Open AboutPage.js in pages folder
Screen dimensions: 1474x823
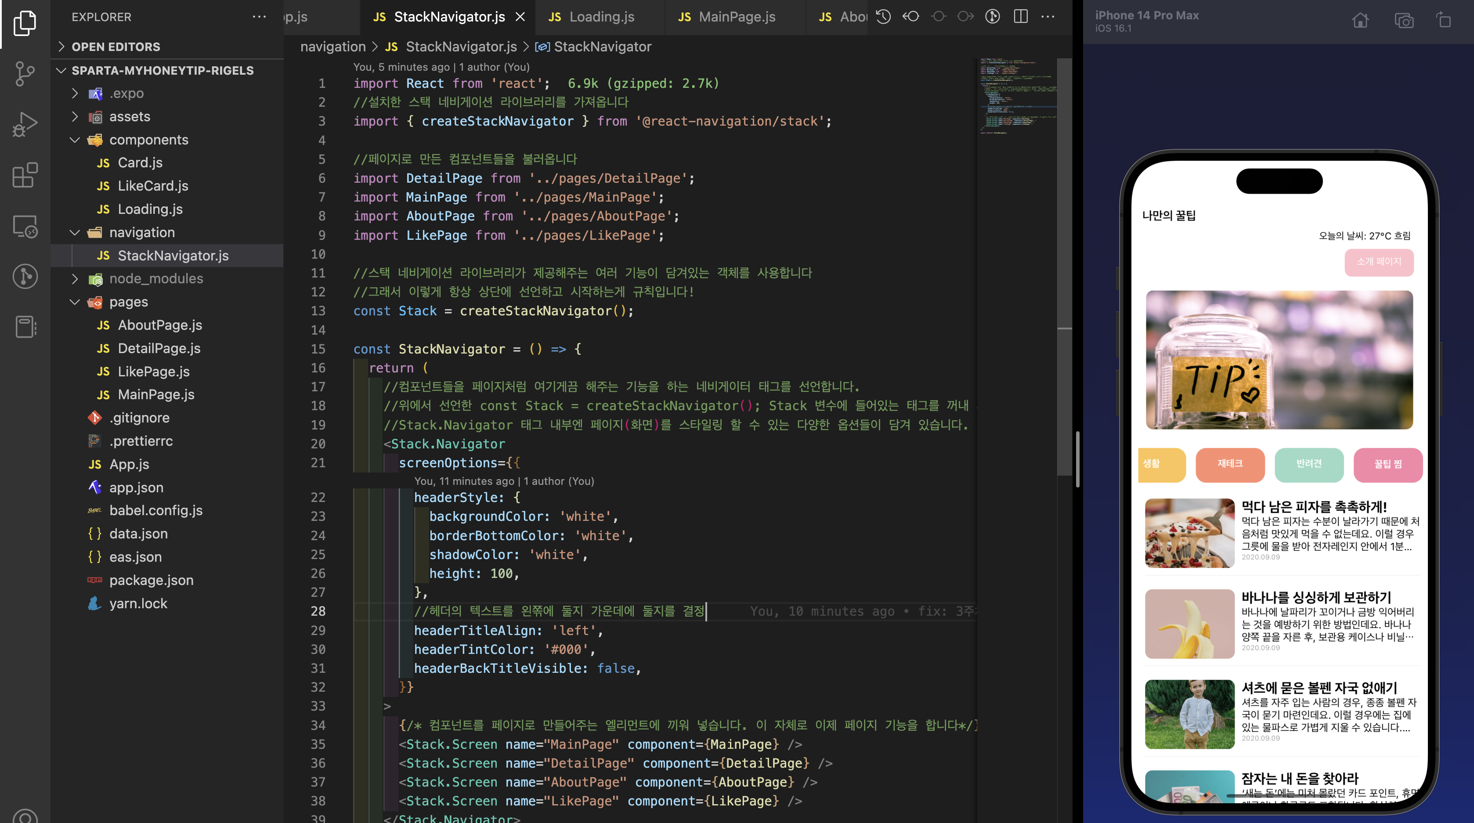tap(159, 325)
